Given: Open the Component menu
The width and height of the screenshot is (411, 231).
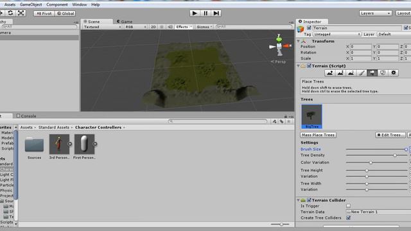Looking at the screenshot, I should (x=57, y=4).
